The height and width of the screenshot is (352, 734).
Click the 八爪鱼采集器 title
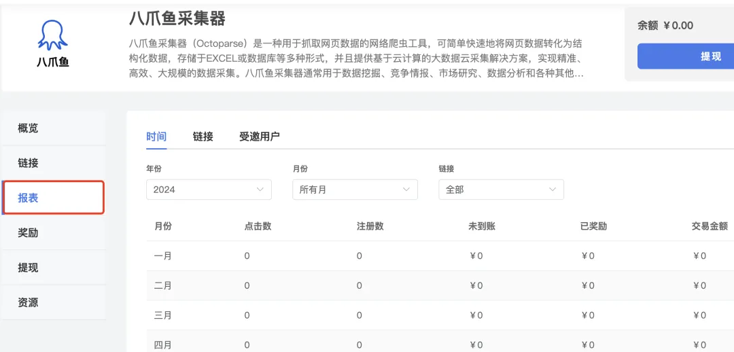[x=177, y=19]
